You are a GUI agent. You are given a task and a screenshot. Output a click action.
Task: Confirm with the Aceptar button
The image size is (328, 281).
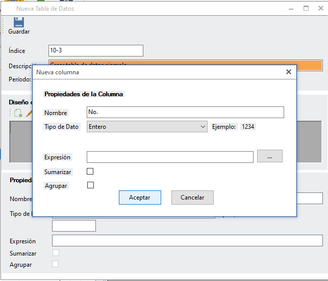tap(140, 198)
